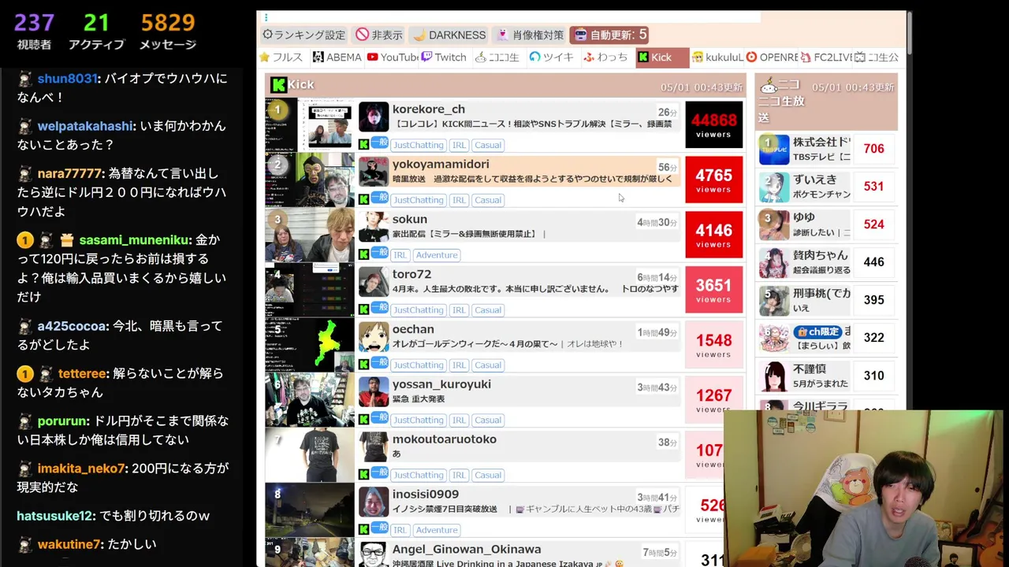The height and width of the screenshot is (567, 1009).
Task: Click chat username hatsusuke12
Action: (54, 516)
